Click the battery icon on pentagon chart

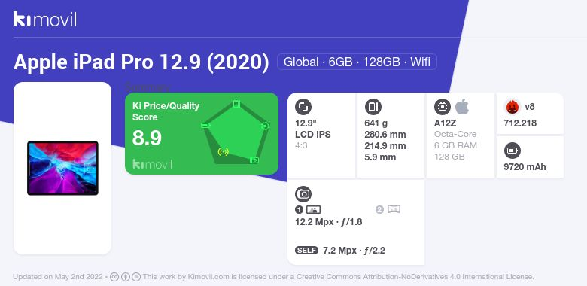coord(205,125)
